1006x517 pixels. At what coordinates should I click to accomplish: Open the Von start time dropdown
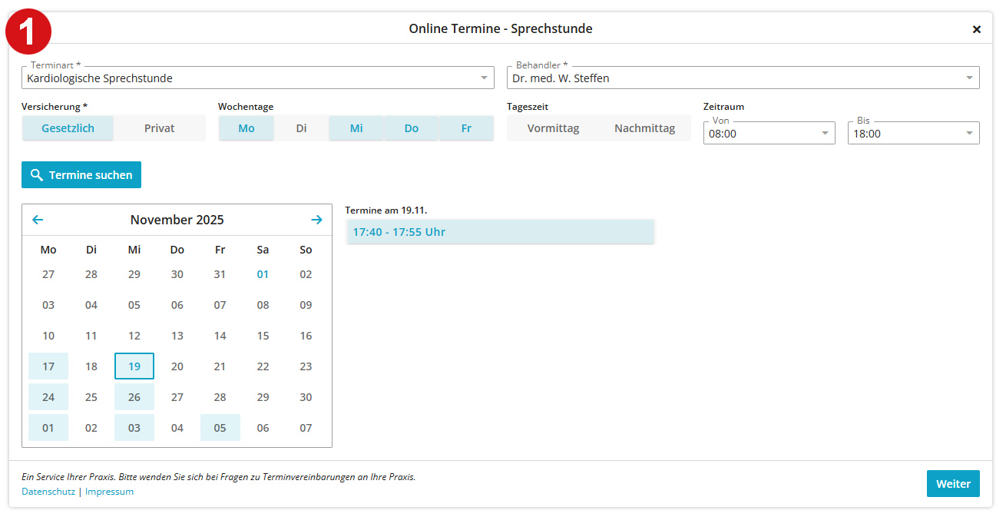[x=769, y=133]
